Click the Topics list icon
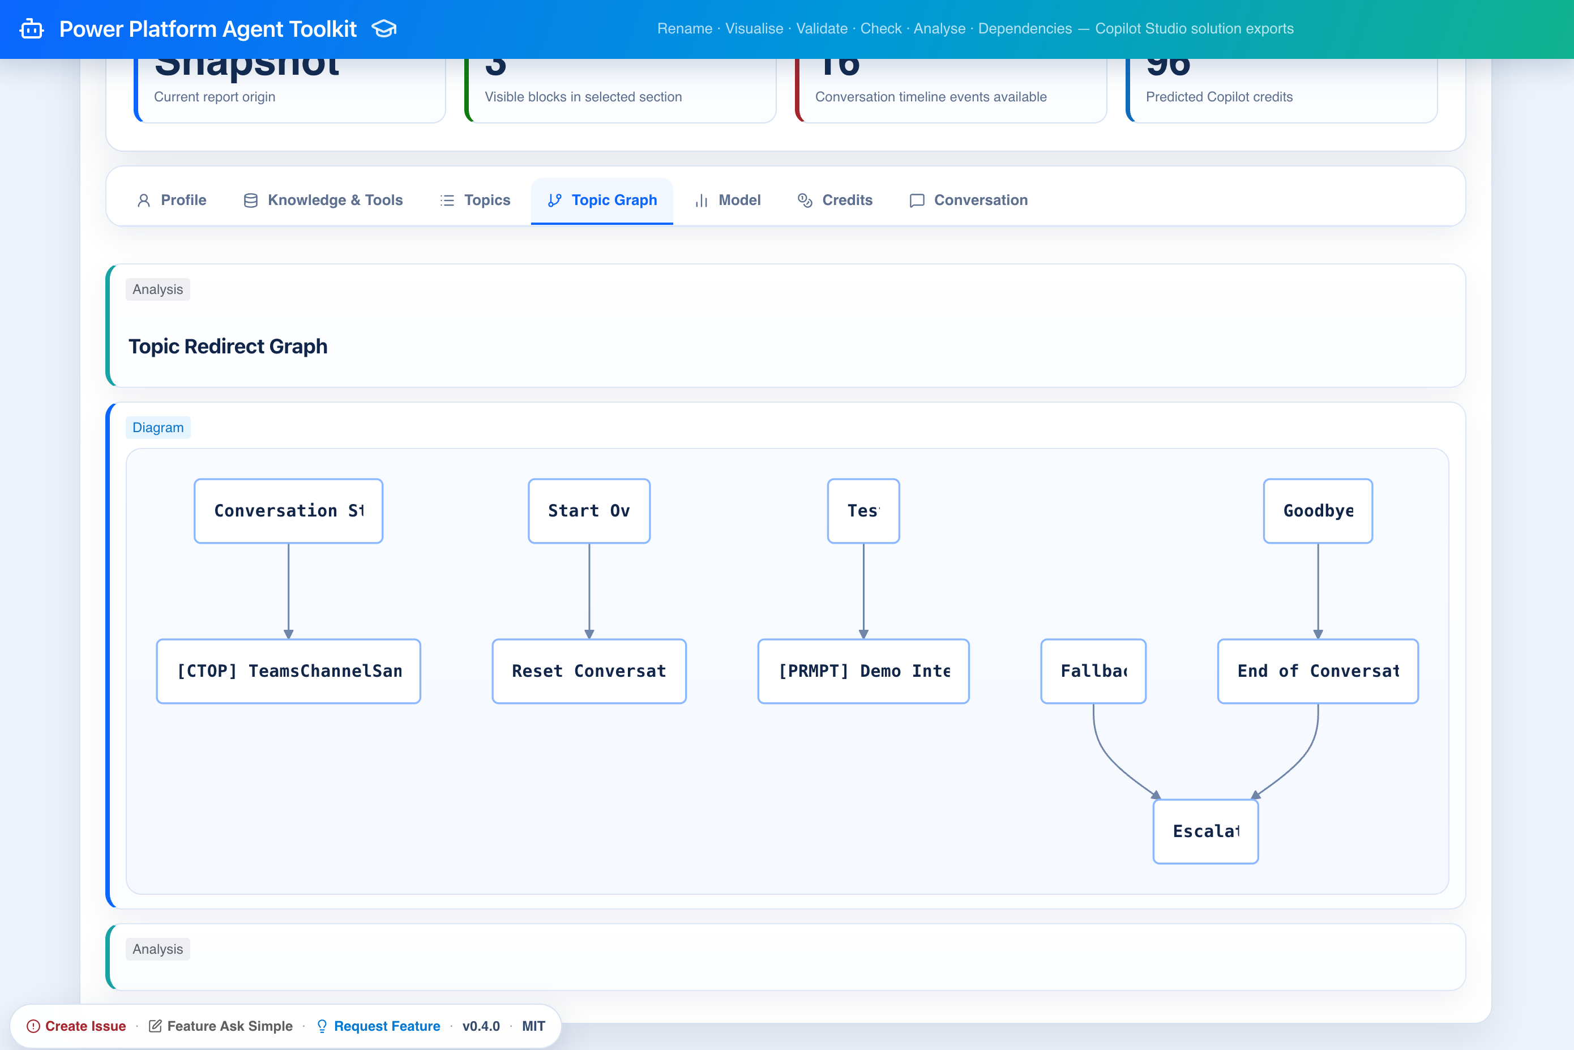The width and height of the screenshot is (1574, 1050). [x=447, y=200]
